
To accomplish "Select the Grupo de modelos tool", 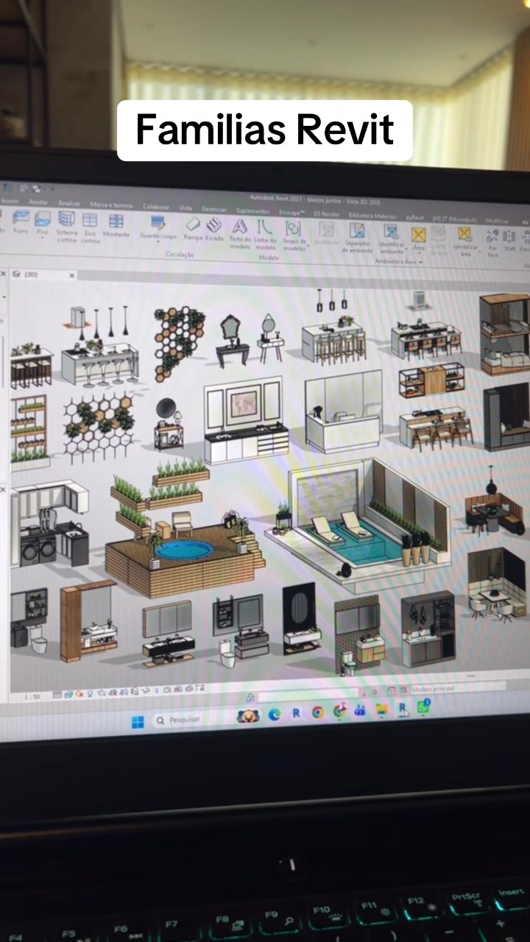I will point(294,235).
